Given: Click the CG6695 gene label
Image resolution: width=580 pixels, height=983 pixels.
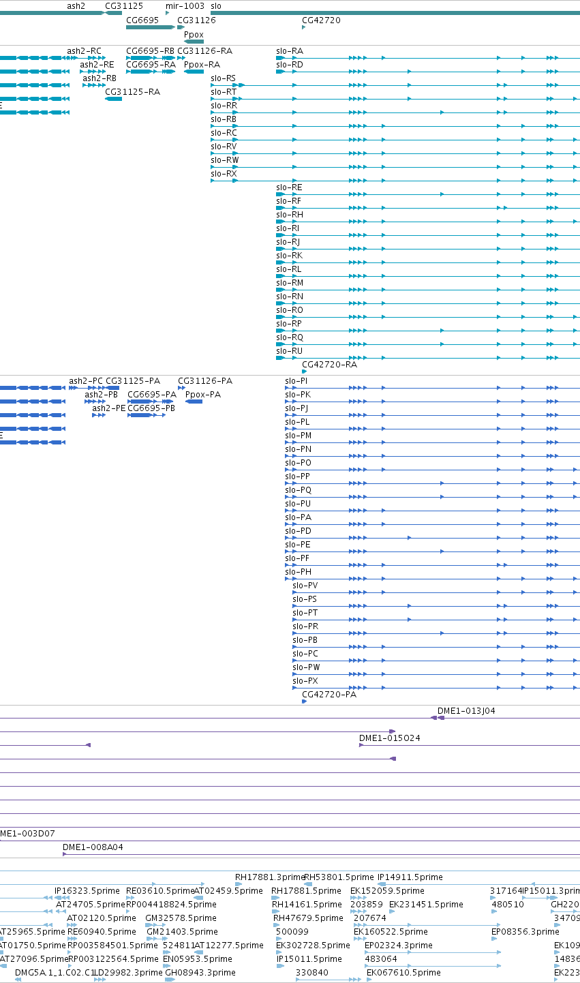Looking at the screenshot, I should coord(142,20).
